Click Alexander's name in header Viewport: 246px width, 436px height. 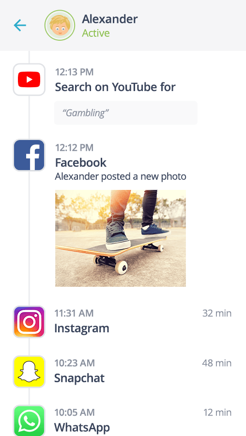pos(110,19)
